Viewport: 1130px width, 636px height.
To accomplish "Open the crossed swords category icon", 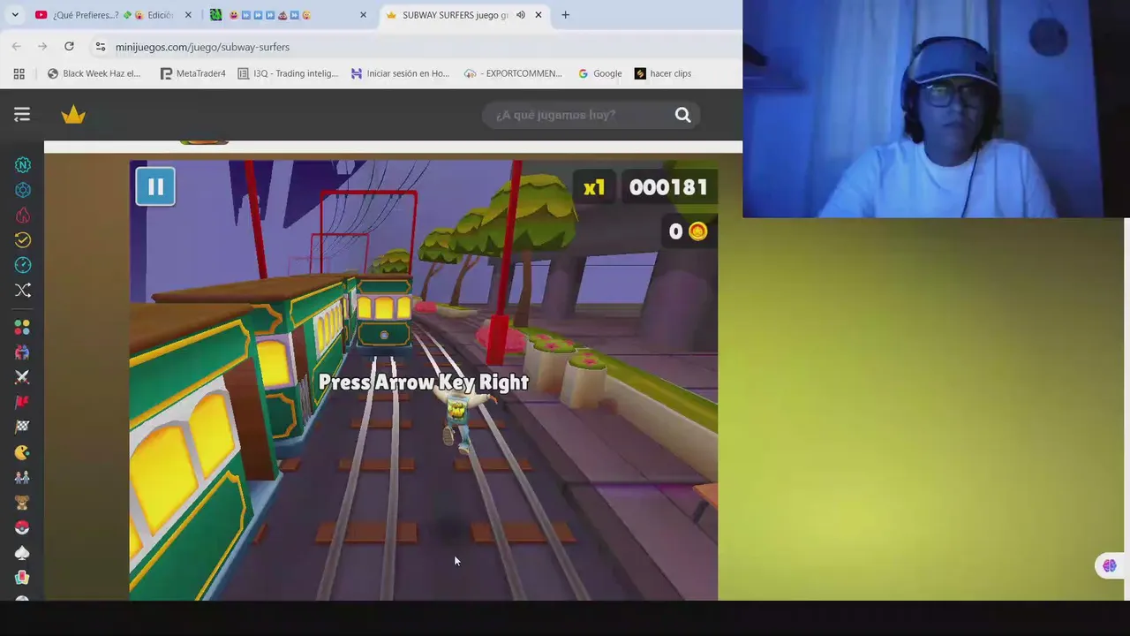I will (x=22, y=377).
